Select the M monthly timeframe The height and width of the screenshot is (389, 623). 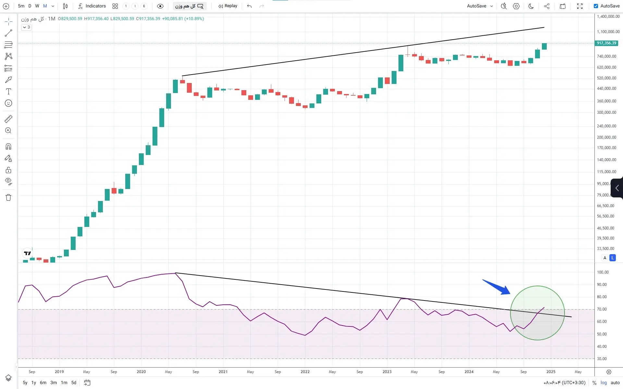(45, 6)
